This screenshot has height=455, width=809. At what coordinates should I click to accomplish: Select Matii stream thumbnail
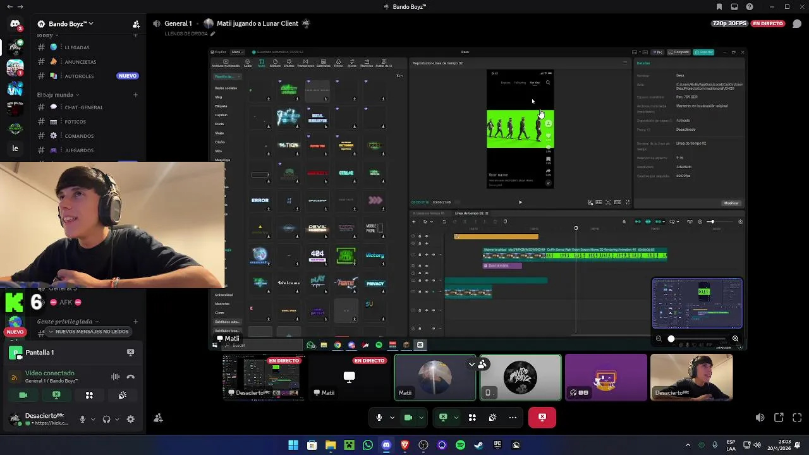[349, 377]
